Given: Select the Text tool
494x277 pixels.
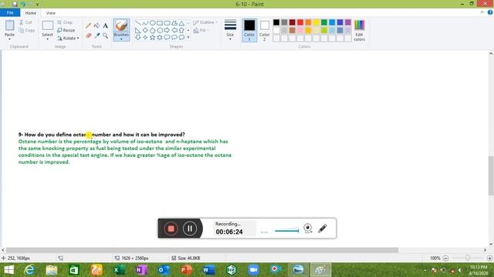Looking at the screenshot, I should coord(105,25).
